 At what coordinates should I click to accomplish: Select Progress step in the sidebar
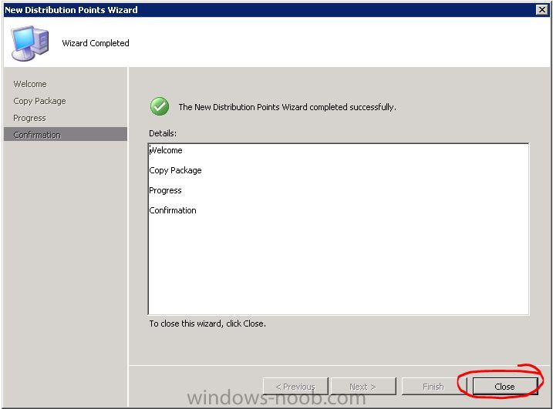point(29,118)
